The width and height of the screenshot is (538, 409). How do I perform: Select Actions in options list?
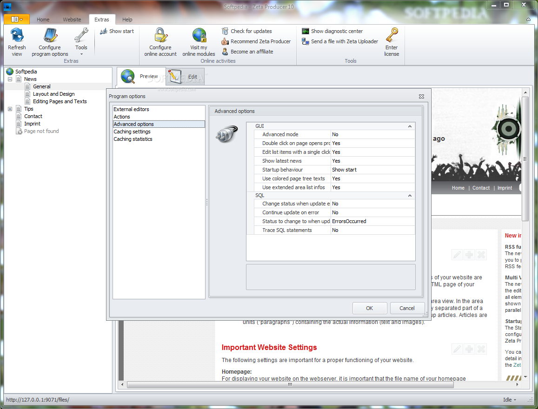tap(159, 117)
